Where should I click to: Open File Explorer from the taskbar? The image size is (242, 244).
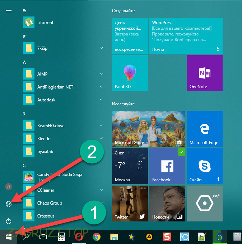tap(114, 237)
